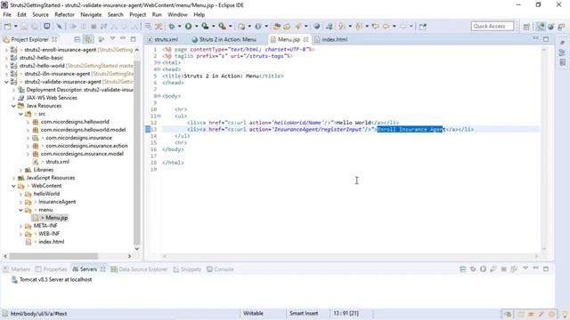Viewport: 570px width, 320px height.
Task: Select struts.xml under src folder
Action: pos(57,162)
